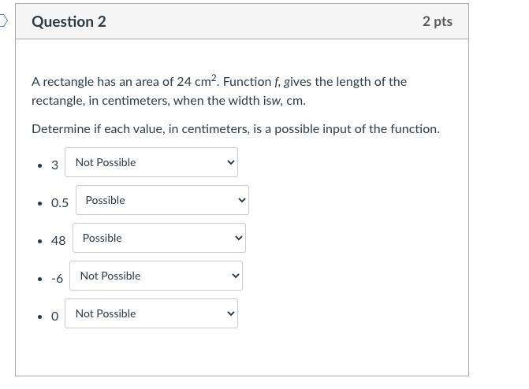Click the 'Determine if each value' instruction text

(236, 128)
